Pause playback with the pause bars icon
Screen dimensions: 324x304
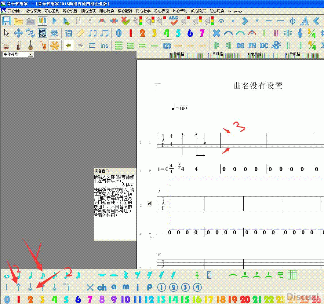click(x=78, y=21)
